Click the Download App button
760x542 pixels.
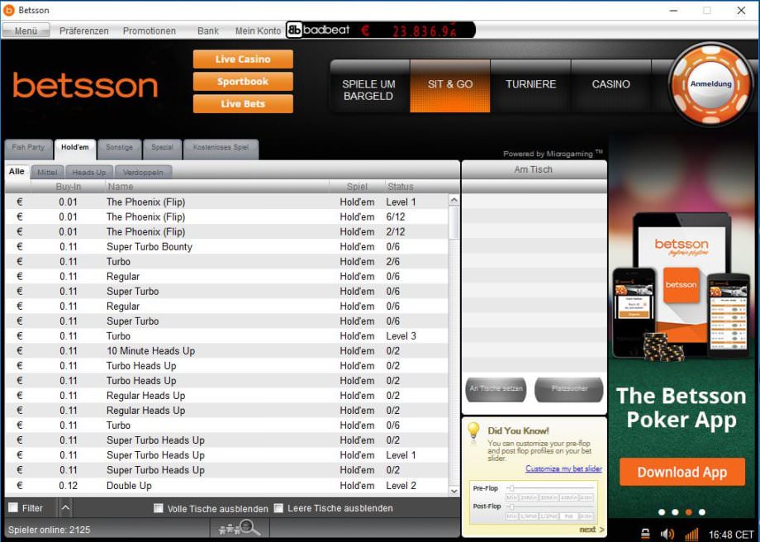(x=682, y=472)
